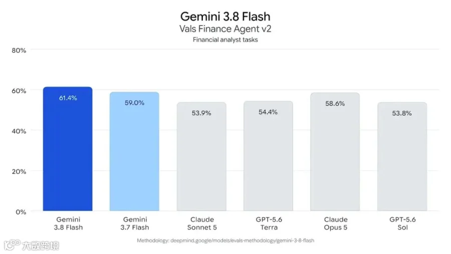
Task: Click the Chinese watermark text 大数跨境
Action: [41, 245]
